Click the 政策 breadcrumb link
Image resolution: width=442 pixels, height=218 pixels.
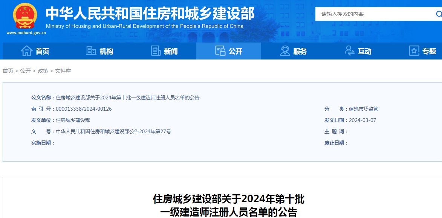(x=43, y=71)
